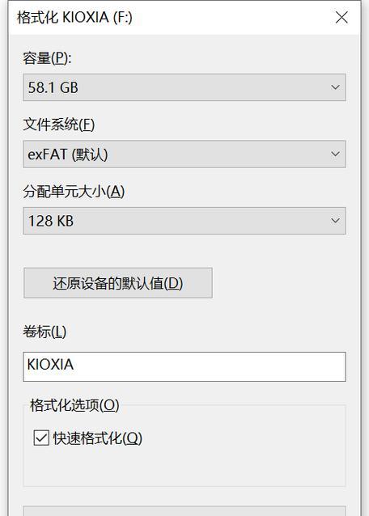Open the 容量 dropdown showing 58.1 GB
Image resolution: width=369 pixels, height=516 pixels.
click(184, 87)
